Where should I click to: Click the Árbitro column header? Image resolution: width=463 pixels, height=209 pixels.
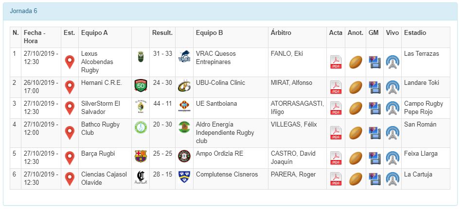coord(281,33)
